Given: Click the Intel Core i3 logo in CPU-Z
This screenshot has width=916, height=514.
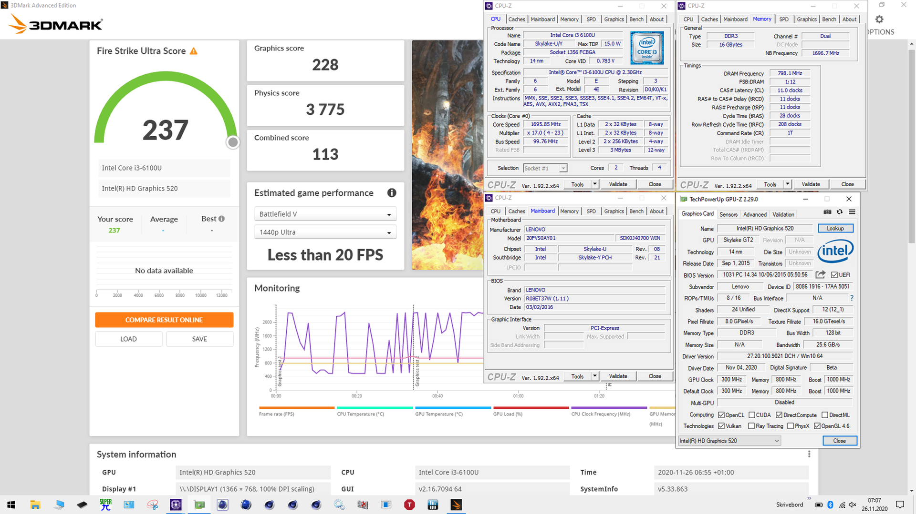Looking at the screenshot, I should coord(647,48).
